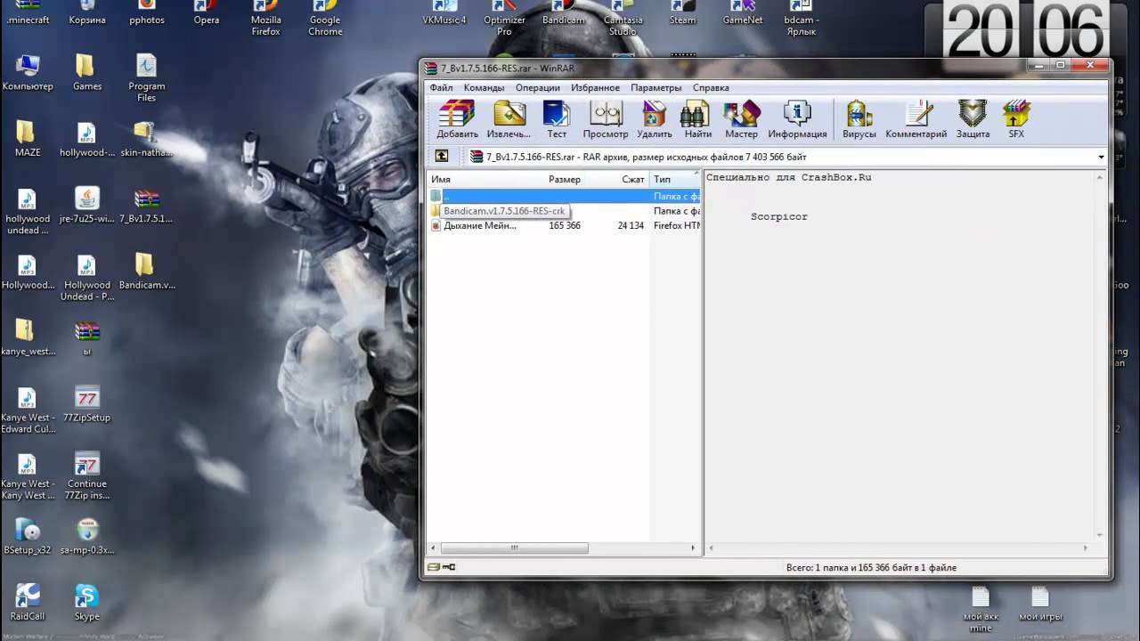Select the GameNet desktop shortcut
The width and height of the screenshot is (1140, 641).
tap(742, 13)
